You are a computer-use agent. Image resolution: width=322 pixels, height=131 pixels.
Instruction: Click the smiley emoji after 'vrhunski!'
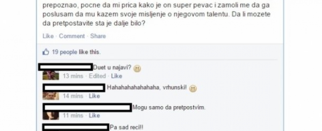click(193, 88)
